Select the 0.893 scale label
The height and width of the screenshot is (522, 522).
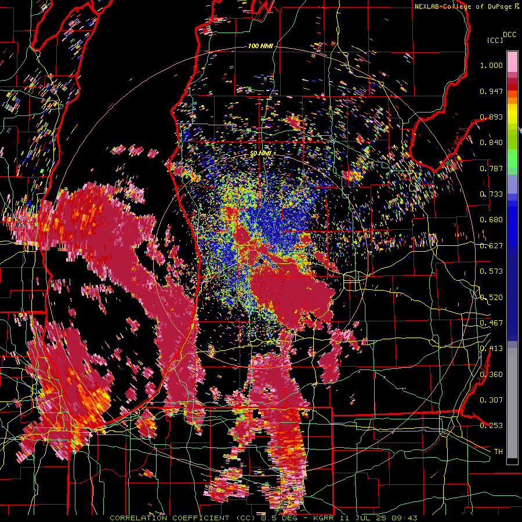point(491,117)
